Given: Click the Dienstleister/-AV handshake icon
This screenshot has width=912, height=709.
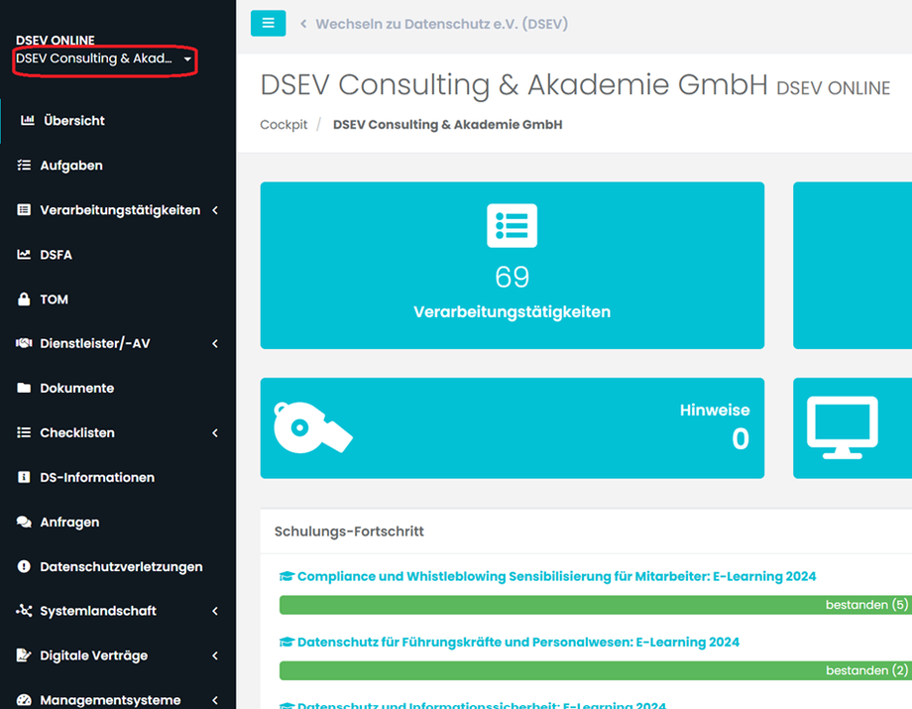Looking at the screenshot, I should tap(24, 343).
